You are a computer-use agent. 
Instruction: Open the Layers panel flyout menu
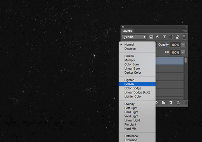185,31
